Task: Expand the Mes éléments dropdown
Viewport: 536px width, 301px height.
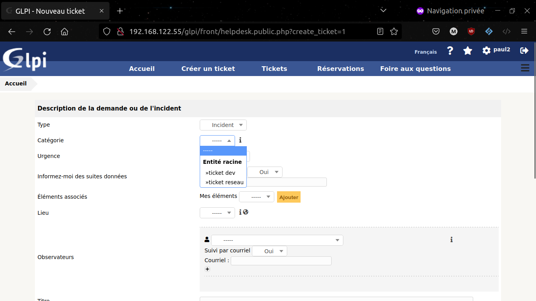Action: click(x=257, y=197)
